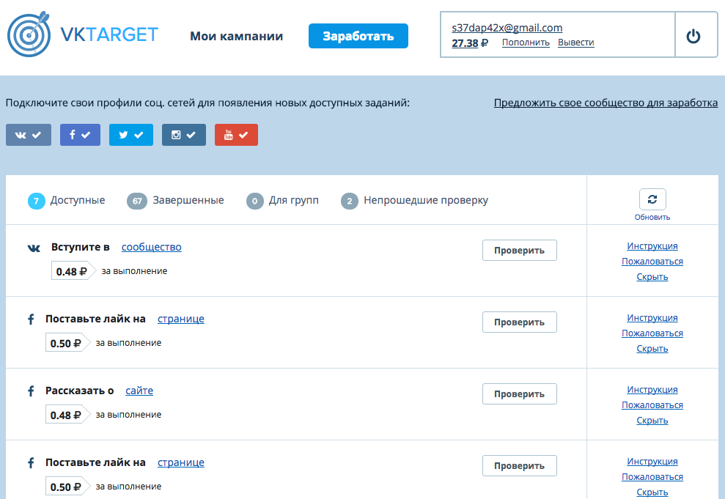Open the сообщество link
Viewport: 725px width, 499px height.
point(151,247)
